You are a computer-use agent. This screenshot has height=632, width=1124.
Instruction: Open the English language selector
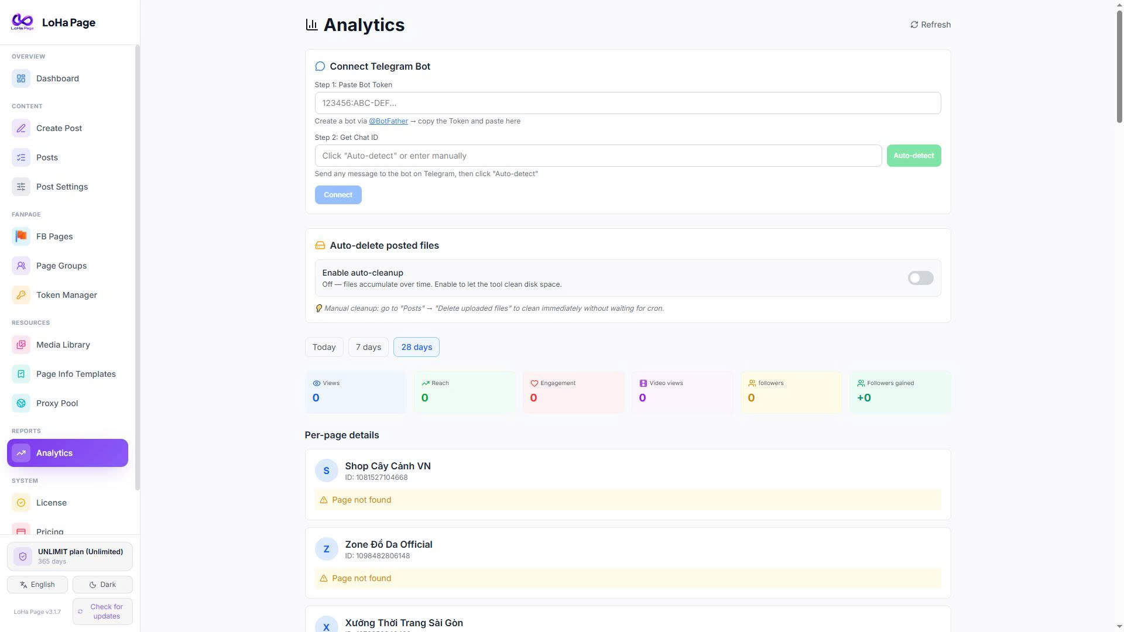tap(37, 585)
